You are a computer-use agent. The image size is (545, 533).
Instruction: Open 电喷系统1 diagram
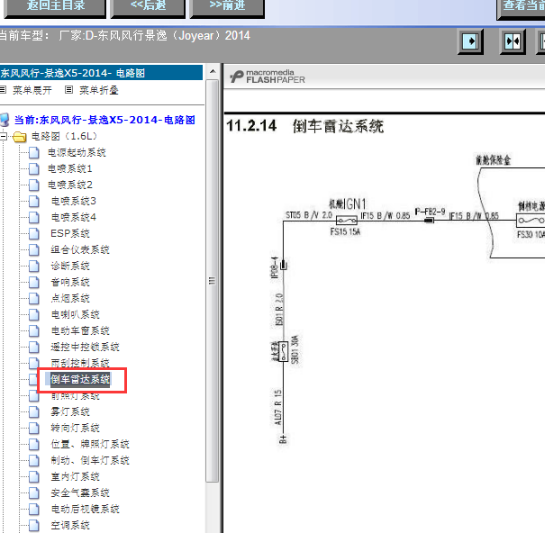(70, 169)
